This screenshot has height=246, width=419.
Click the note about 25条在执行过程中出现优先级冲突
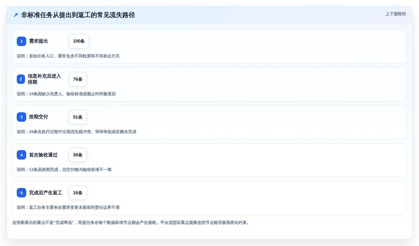click(77, 132)
